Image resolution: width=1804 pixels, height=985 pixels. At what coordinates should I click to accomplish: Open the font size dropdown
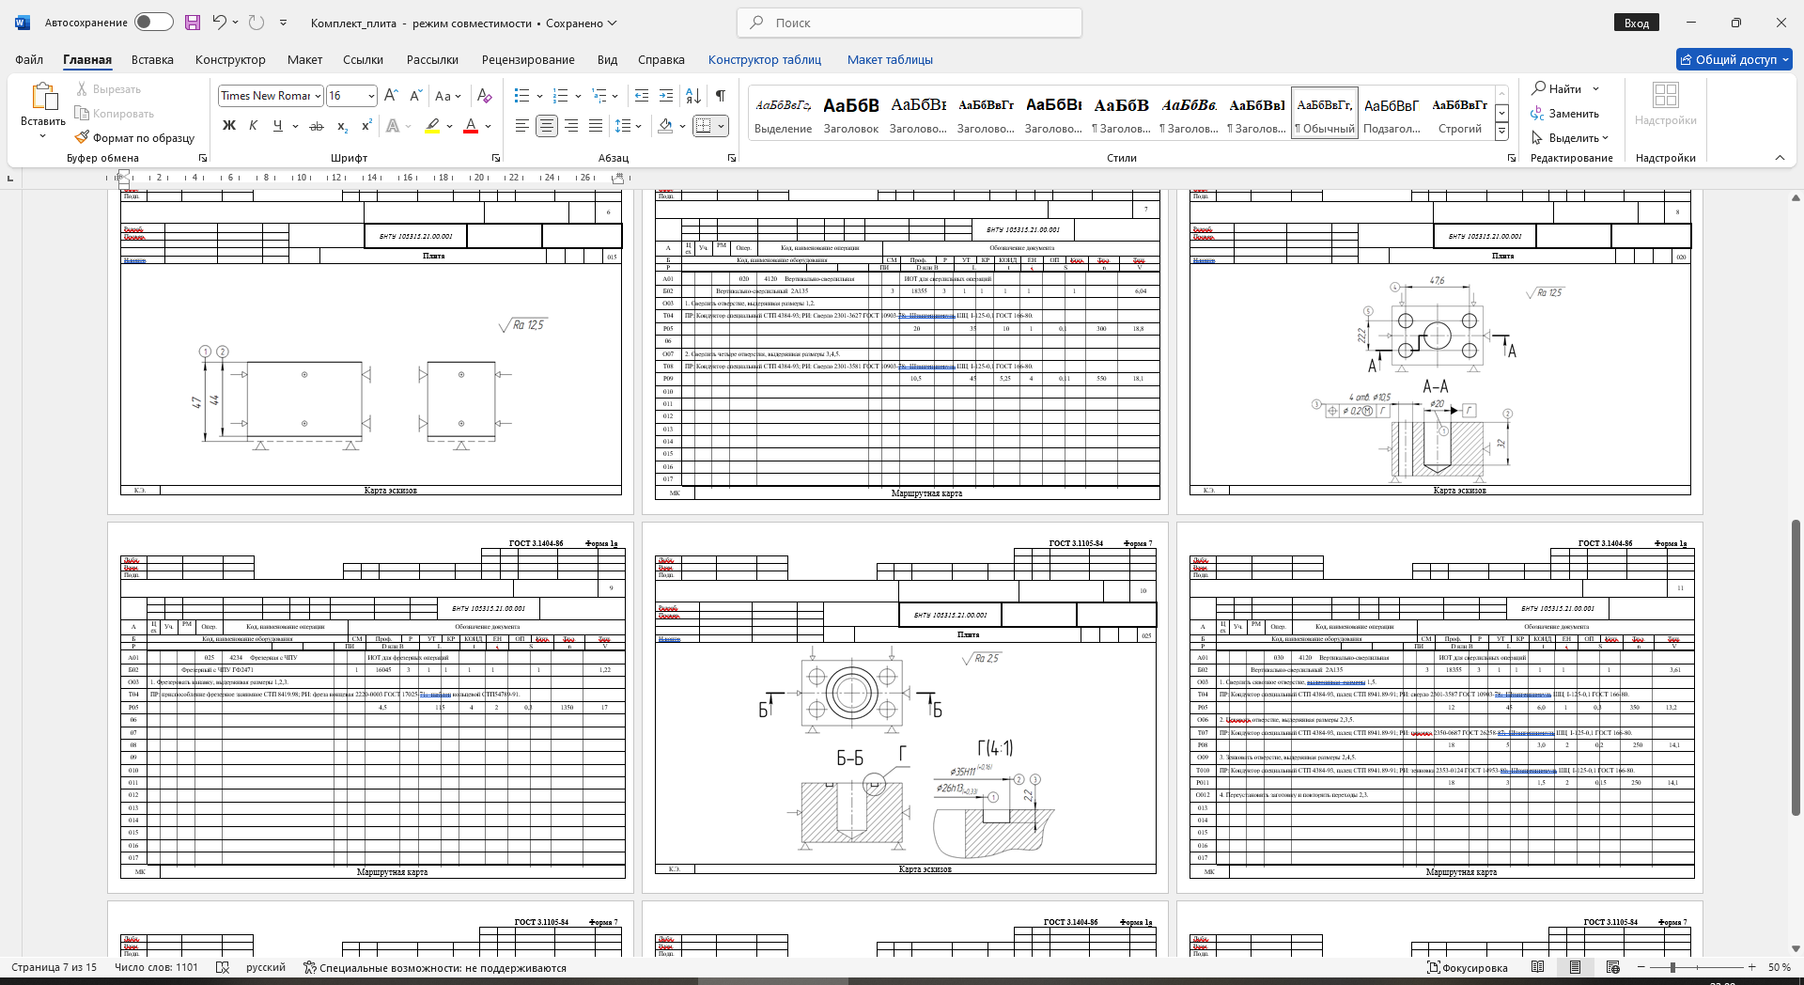[x=371, y=96]
